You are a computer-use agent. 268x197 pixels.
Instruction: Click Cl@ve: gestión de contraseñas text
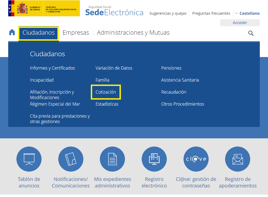(196, 182)
